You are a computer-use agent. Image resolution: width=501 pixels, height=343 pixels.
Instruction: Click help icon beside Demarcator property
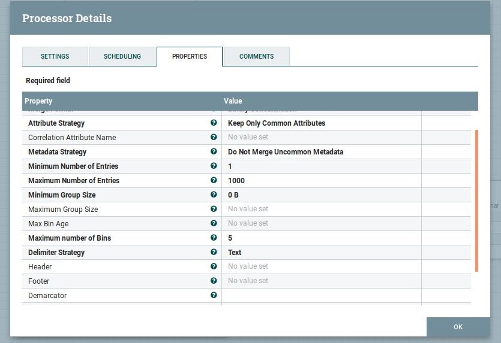214,295
